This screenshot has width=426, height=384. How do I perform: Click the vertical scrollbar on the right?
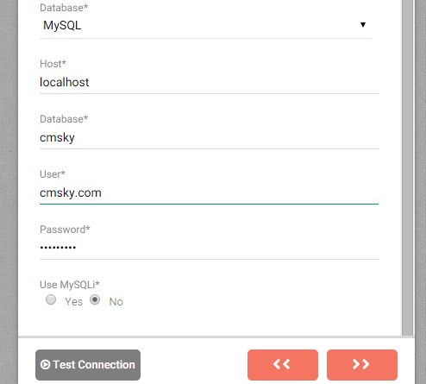tap(407, 167)
